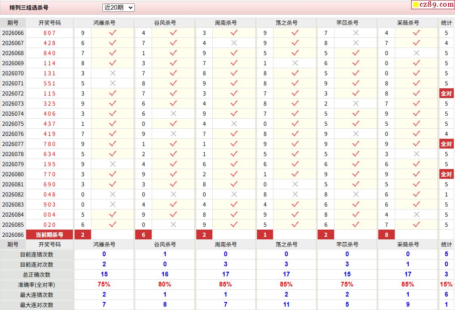Click 鸿雁杀号 gray X in row 2026082
This screenshot has height=310, width=455.
(x=112, y=194)
